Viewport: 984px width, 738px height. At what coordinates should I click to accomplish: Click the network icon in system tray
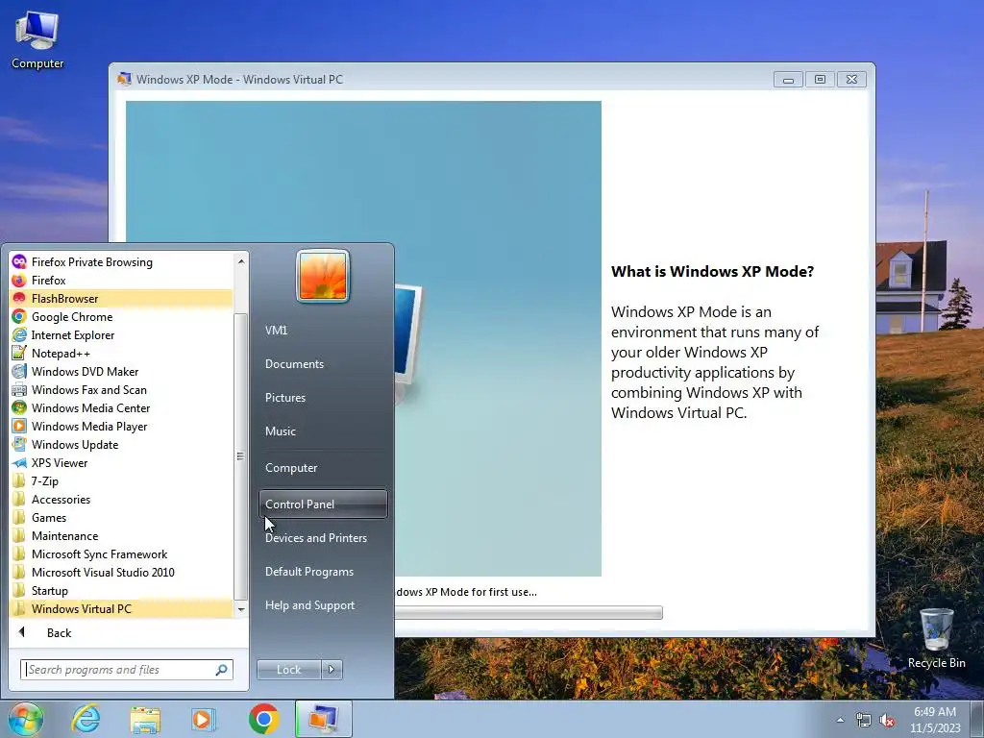[864, 721]
